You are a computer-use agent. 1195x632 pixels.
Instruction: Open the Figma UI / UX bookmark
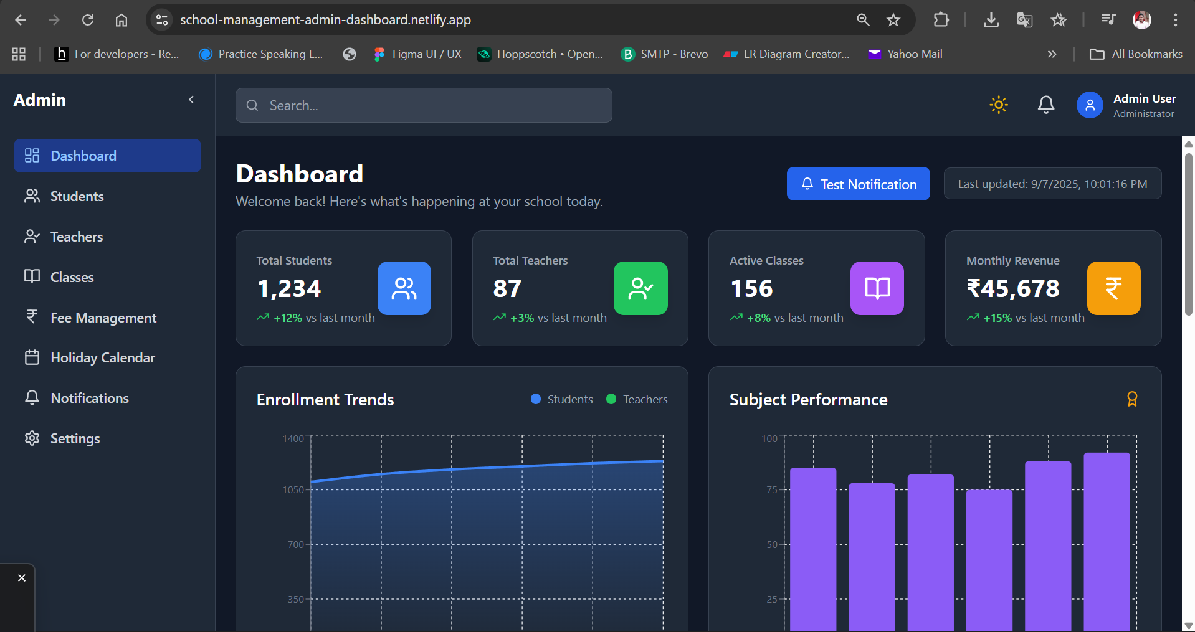tap(417, 54)
